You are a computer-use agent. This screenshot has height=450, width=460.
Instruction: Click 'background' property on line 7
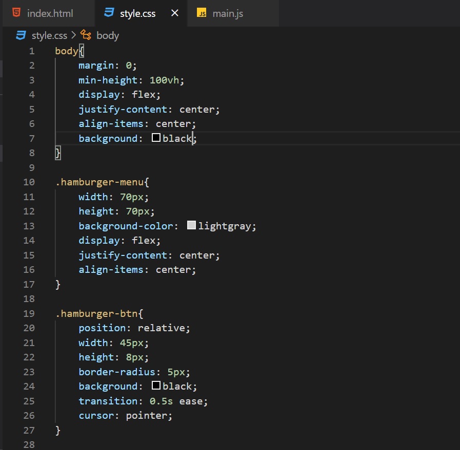(x=108, y=138)
